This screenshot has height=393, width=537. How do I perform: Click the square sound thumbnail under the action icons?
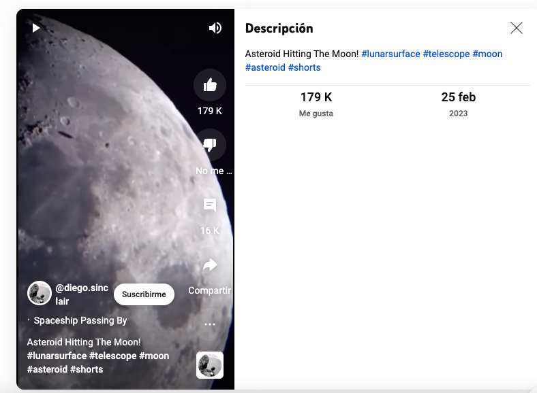(x=210, y=365)
